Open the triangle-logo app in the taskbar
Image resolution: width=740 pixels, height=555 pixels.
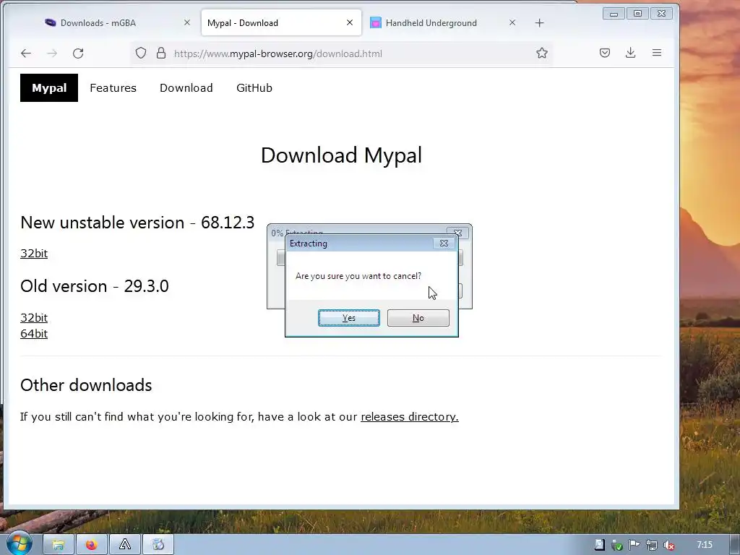[124, 545]
